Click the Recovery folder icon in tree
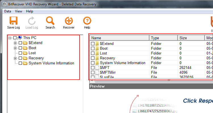This screenshot has height=113, width=213. (25, 58)
